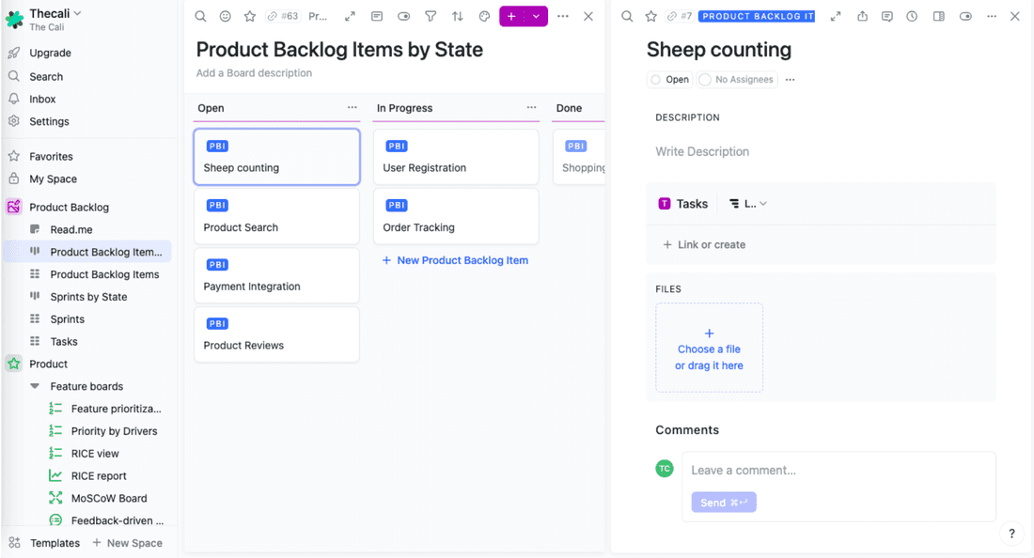This screenshot has width=1034, height=558.
Task: Open comments for the Sheep counting task
Action: tap(886, 16)
